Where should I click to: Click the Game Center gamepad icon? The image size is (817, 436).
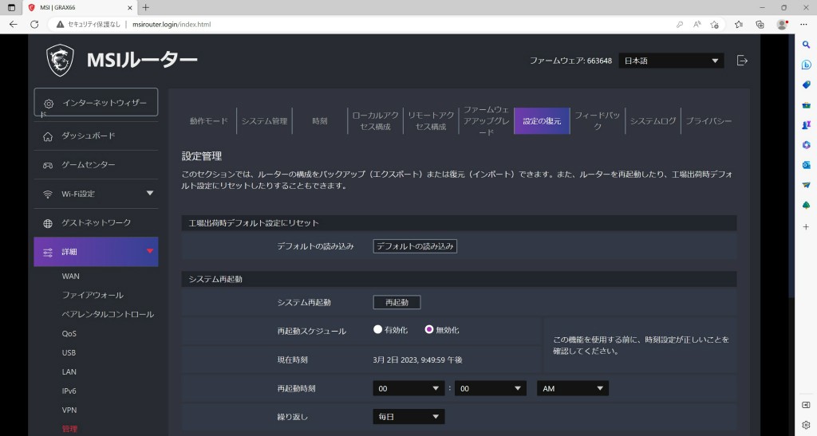47,165
